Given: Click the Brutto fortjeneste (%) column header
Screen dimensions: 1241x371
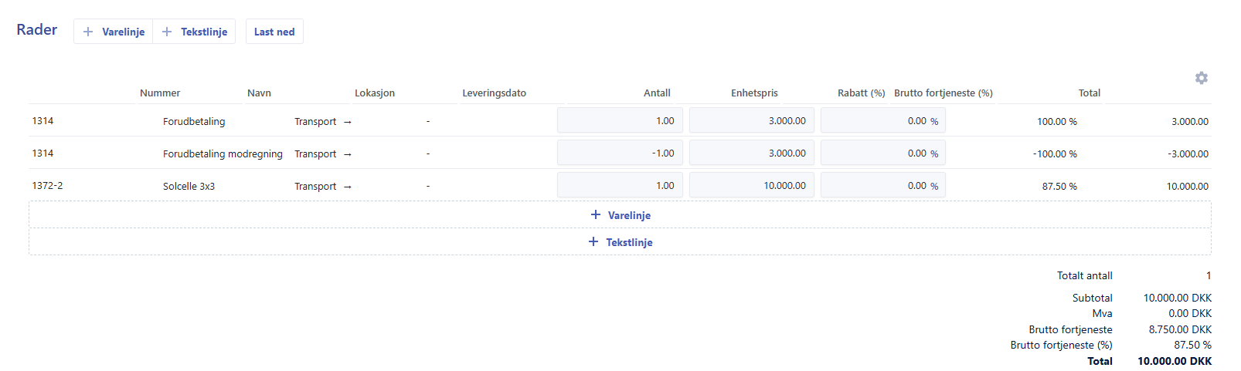Looking at the screenshot, I should point(943,93).
